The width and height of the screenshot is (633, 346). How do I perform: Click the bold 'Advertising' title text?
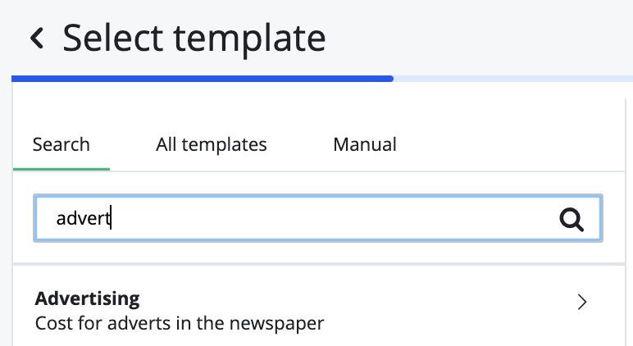pos(88,298)
